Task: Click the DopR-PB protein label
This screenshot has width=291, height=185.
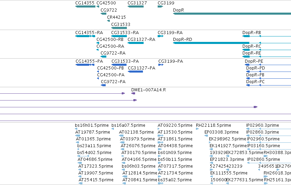Action: pos(255,75)
